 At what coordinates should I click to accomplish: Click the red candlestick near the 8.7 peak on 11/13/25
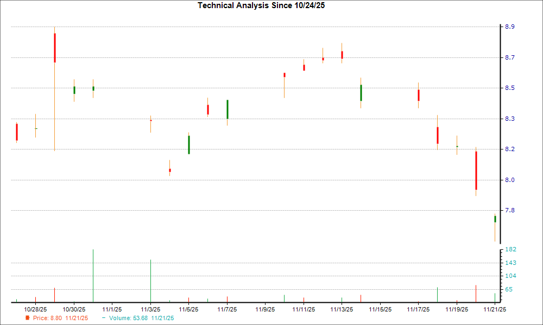342,55
